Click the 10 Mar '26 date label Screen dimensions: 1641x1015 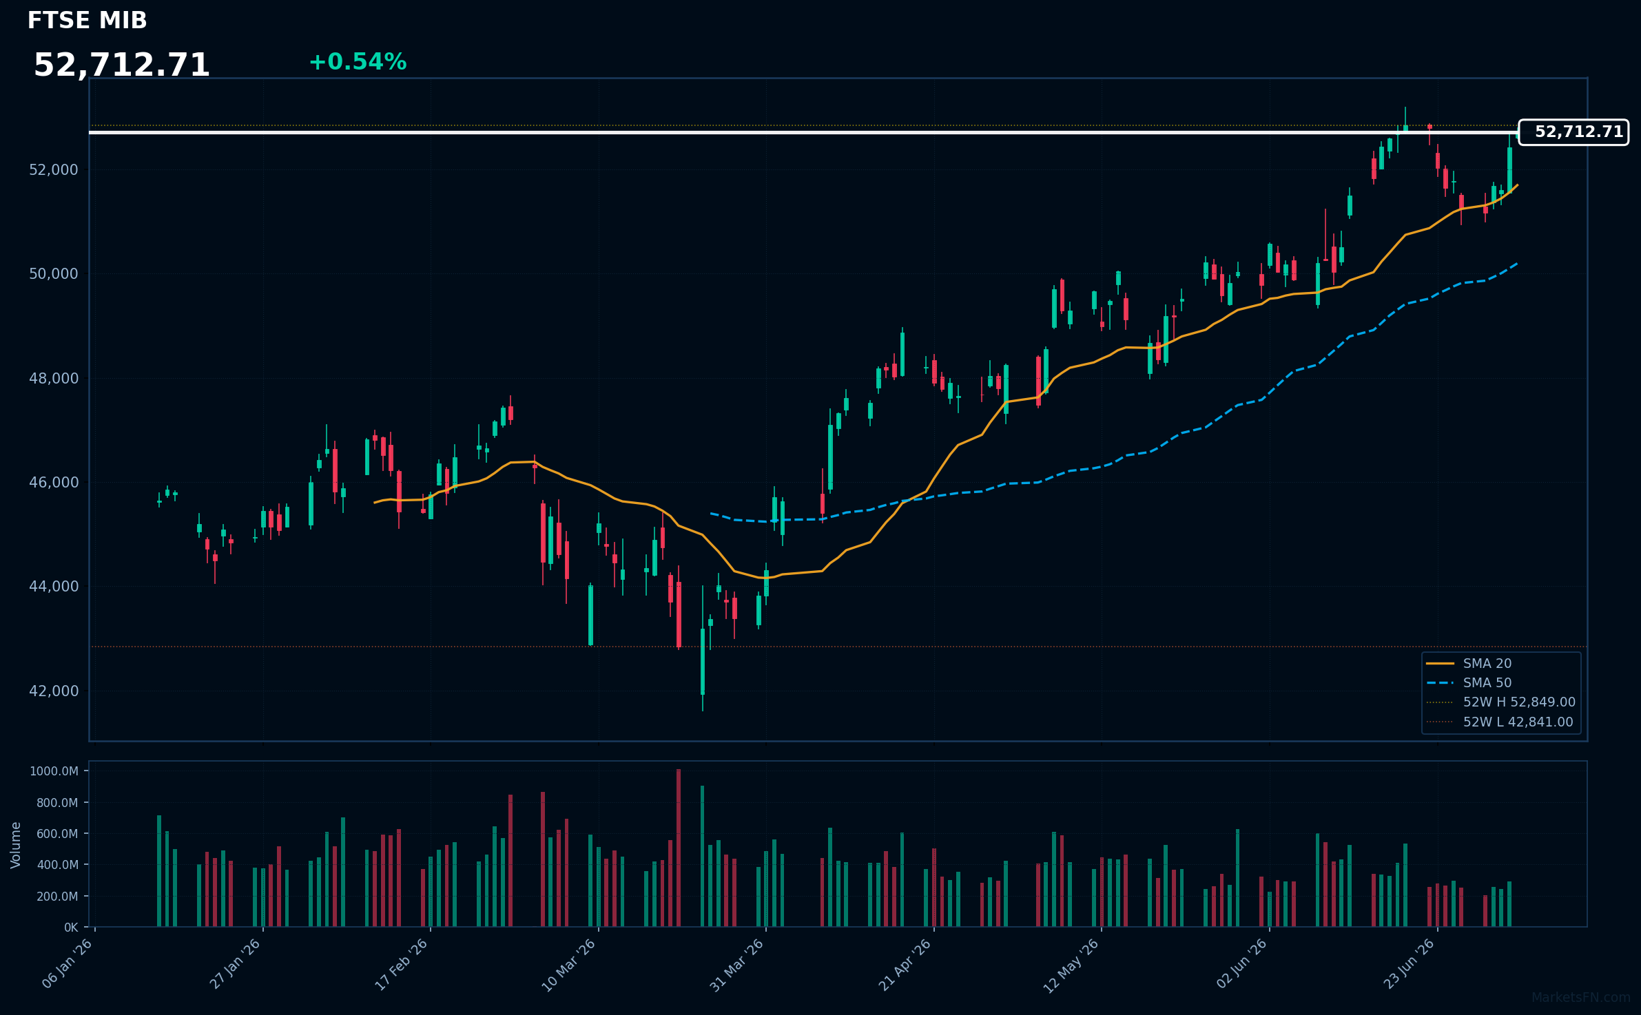click(569, 964)
